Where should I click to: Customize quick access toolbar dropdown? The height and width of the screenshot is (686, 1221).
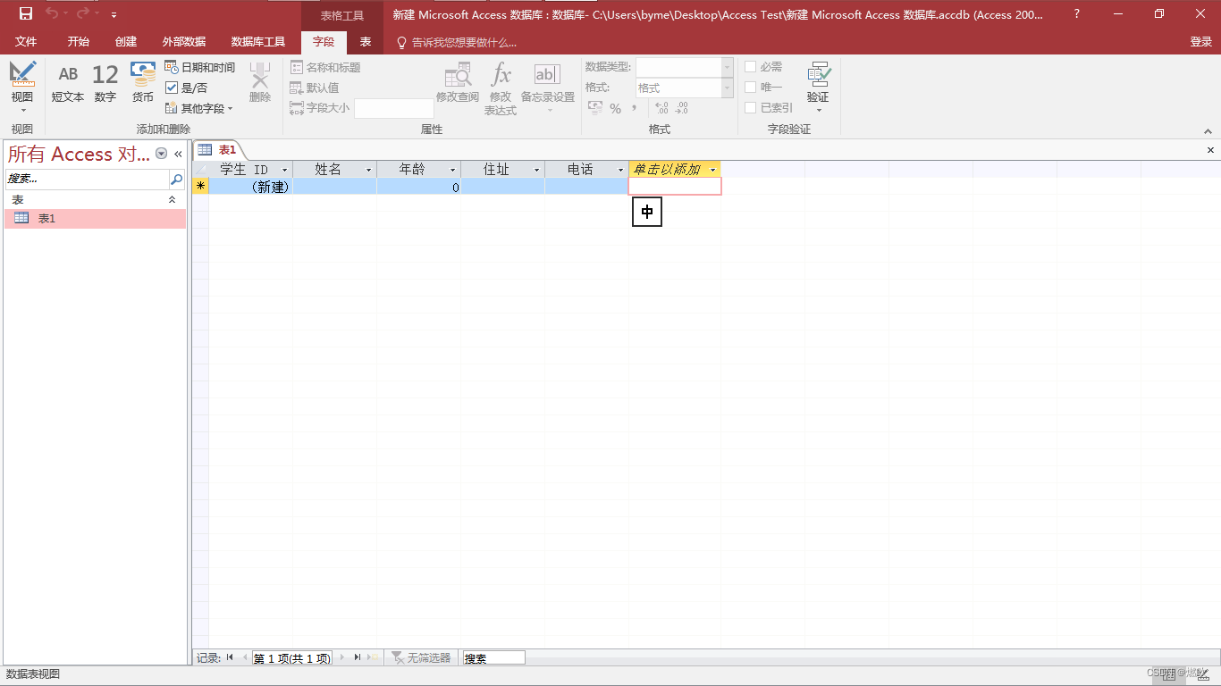coord(114,14)
